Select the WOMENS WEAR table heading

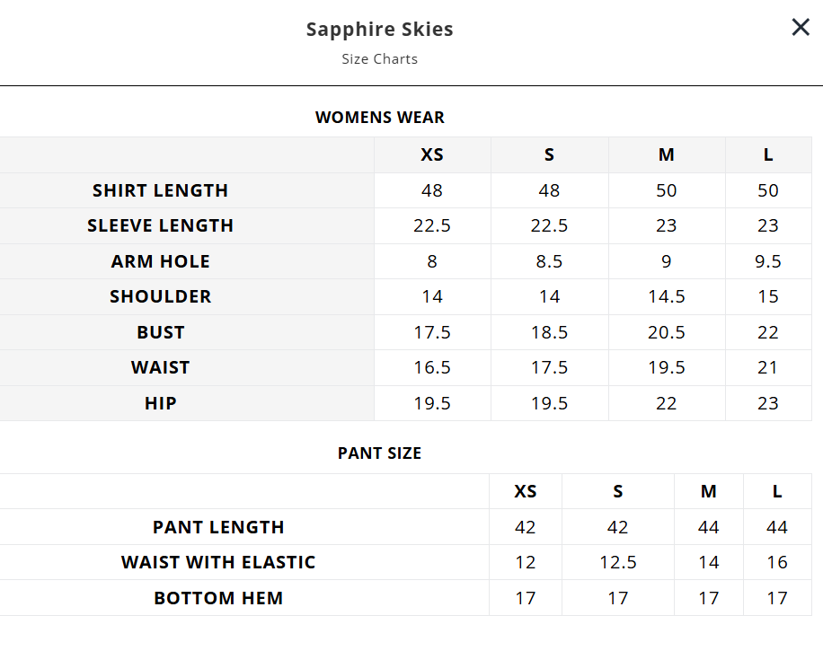pyautogui.click(x=379, y=118)
